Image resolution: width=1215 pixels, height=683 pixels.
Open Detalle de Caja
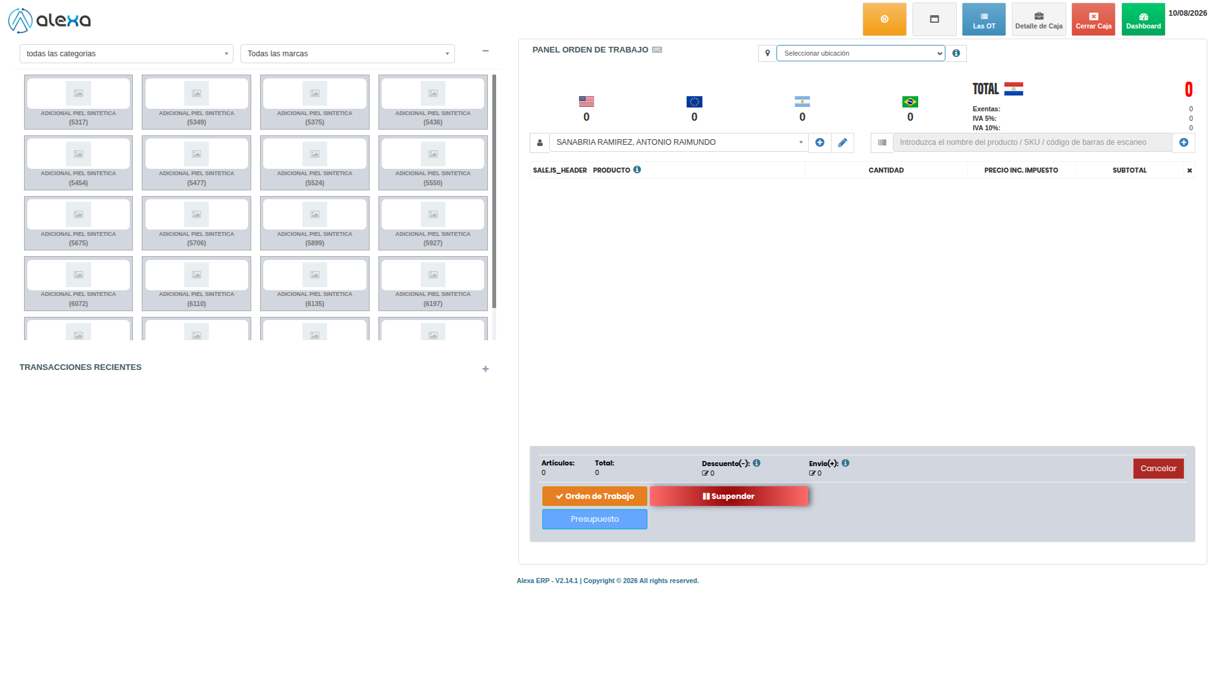click(x=1038, y=19)
